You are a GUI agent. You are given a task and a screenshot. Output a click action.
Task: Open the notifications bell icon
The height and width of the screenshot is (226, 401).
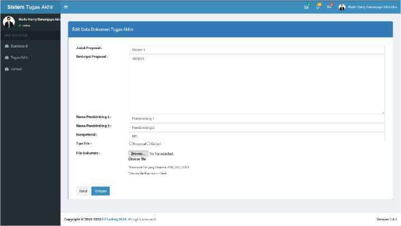(x=318, y=7)
